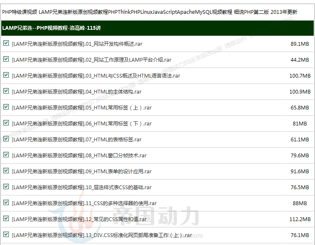The height and width of the screenshot is (245, 315).
Task: Click the 89.1MB size value
Action: 300,44
